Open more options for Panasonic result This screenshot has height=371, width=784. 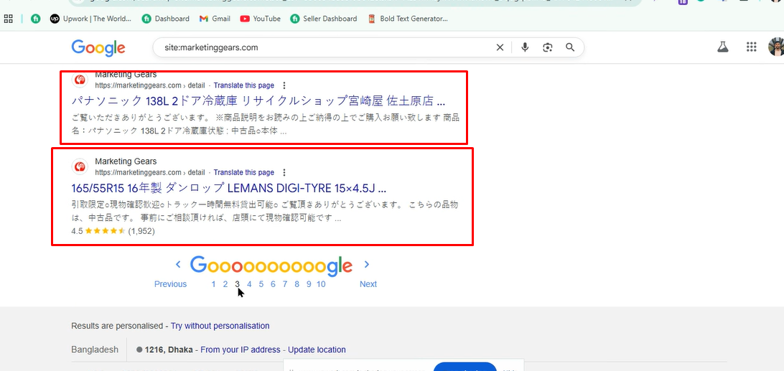[x=284, y=85]
